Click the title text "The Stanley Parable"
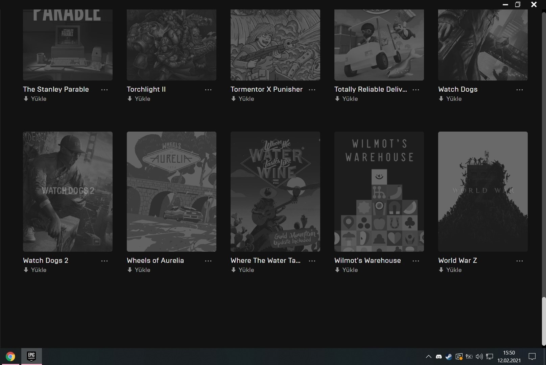Screen dimensions: 546x365 (56, 89)
